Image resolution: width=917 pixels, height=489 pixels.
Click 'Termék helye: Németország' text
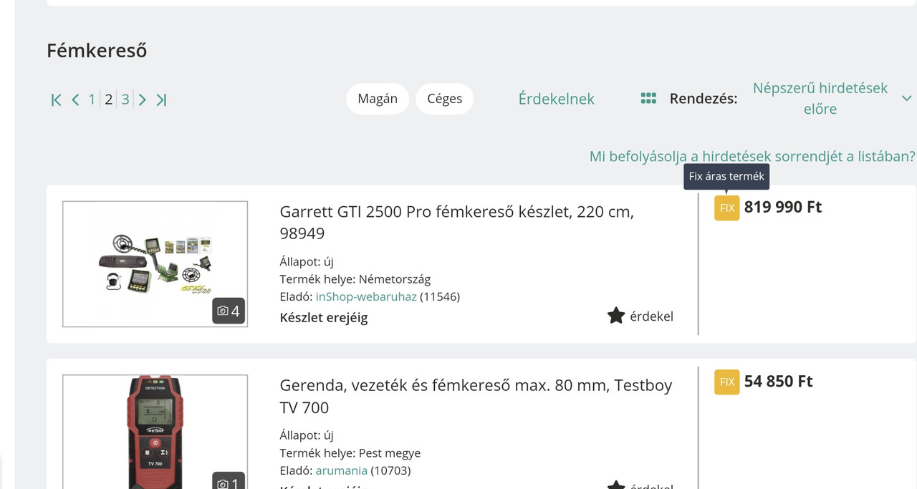coord(355,279)
